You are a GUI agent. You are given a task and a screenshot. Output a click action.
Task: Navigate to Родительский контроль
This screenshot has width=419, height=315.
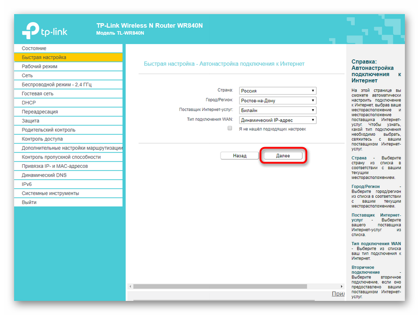point(49,130)
